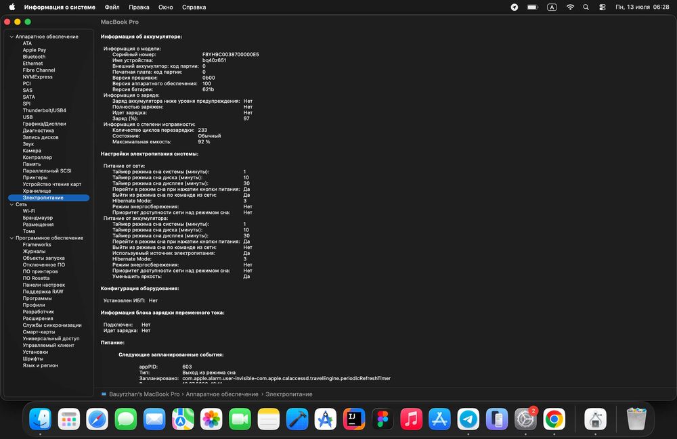Select 'Графика/Дисплеи' in the sidebar
The height and width of the screenshot is (439, 677).
click(x=44, y=124)
